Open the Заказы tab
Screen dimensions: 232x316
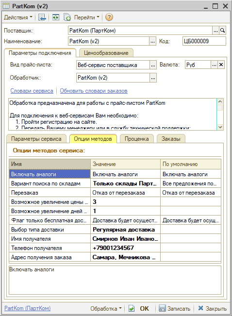(171, 139)
